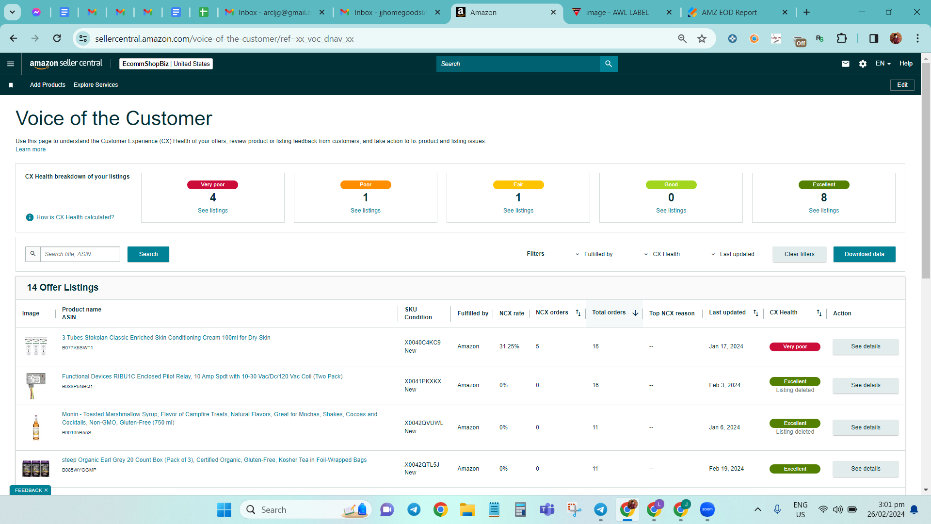Go back using the browser back arrow

pos(14,38)
